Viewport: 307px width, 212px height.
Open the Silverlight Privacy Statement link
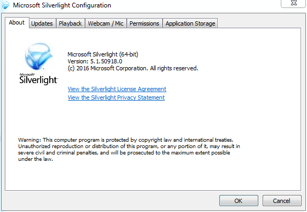tap(116, 97)
